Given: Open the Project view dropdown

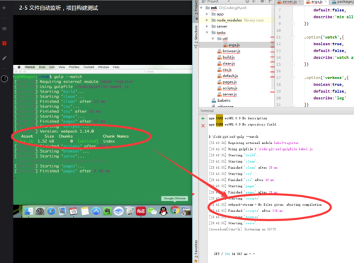Looking at the screenshot, I should tap(229, 1).
